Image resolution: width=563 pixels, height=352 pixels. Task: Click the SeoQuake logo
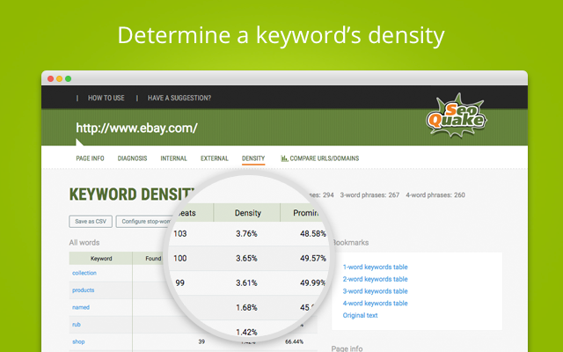[x=456, y=116]
